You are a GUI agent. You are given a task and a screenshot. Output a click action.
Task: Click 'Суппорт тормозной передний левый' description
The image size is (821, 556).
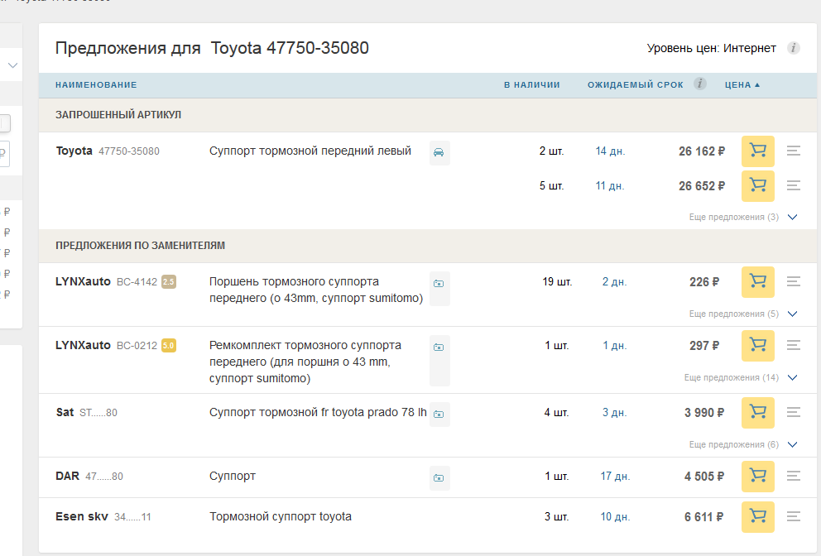point(310,151)
